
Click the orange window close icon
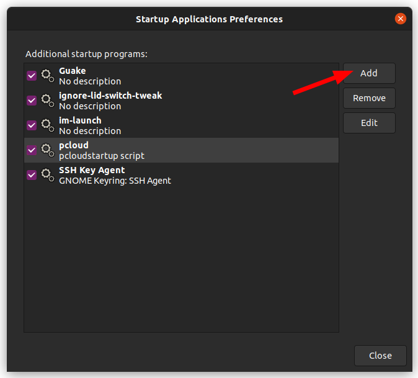coord(401,19)
